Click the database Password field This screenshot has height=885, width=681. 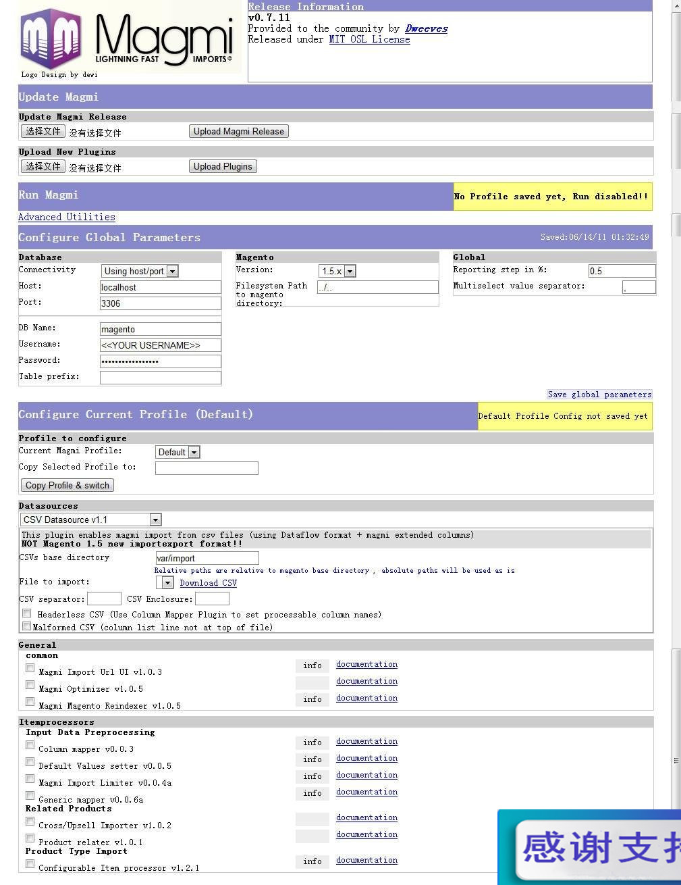point(161,361)
